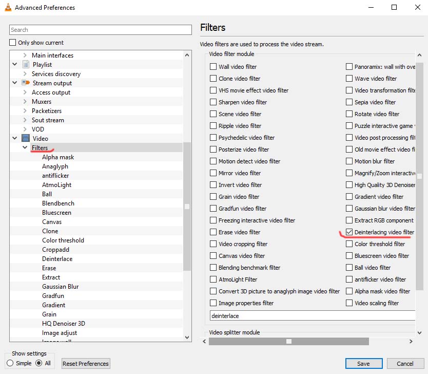Collapse the Video tree node
The height and width of the screenshot is (374, 428).
tap(15, 138)
